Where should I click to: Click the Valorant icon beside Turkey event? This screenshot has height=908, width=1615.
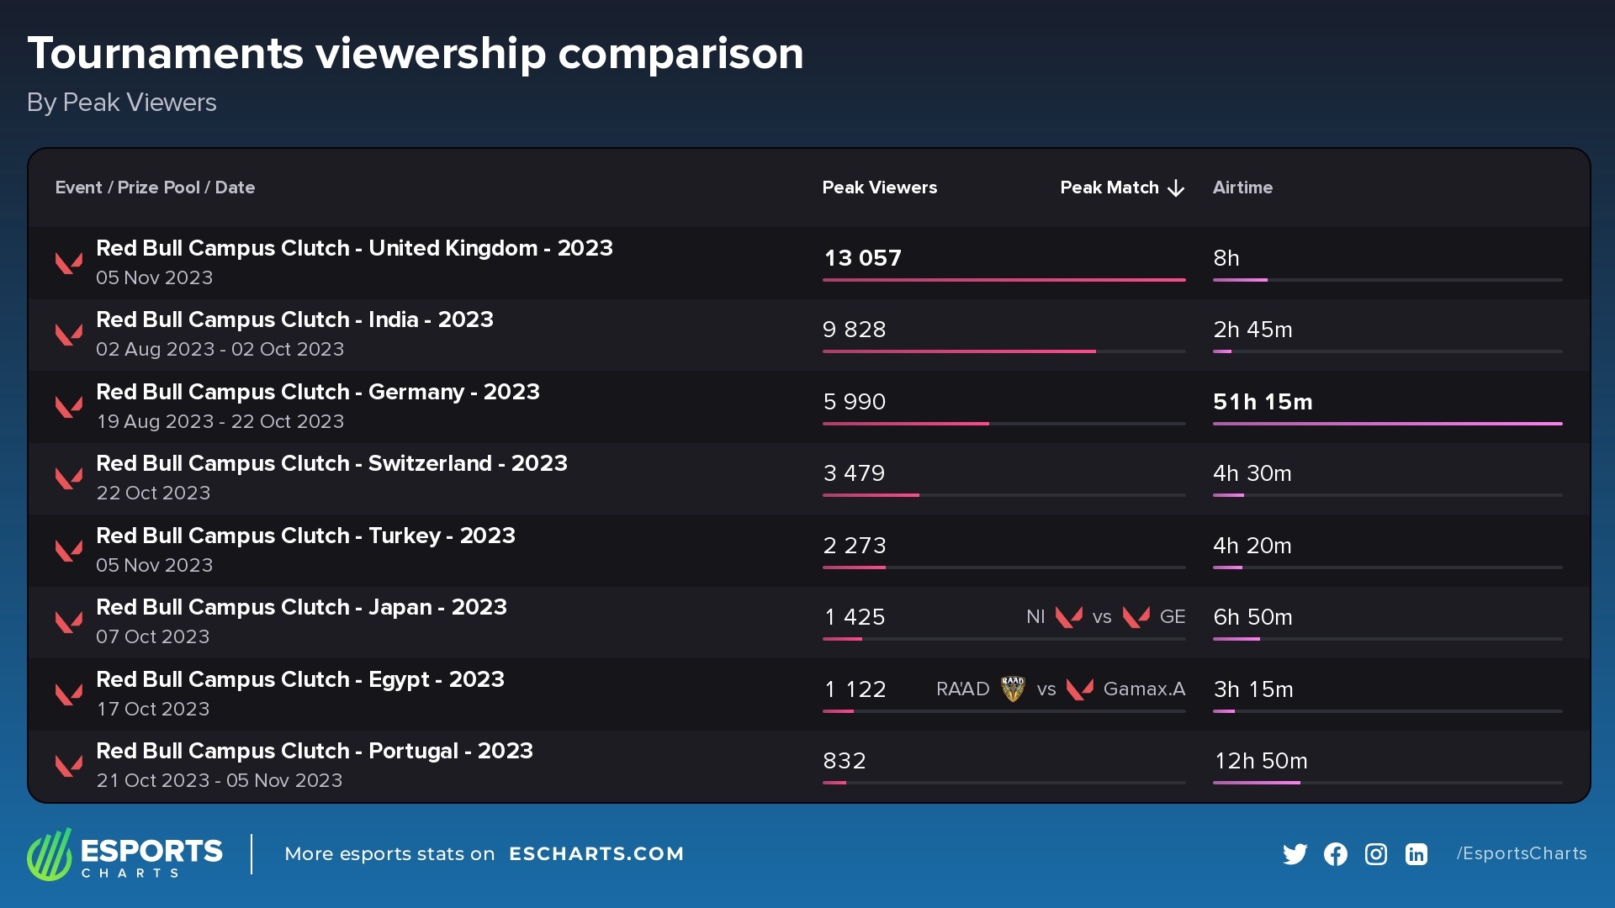(x=69, y=551)
